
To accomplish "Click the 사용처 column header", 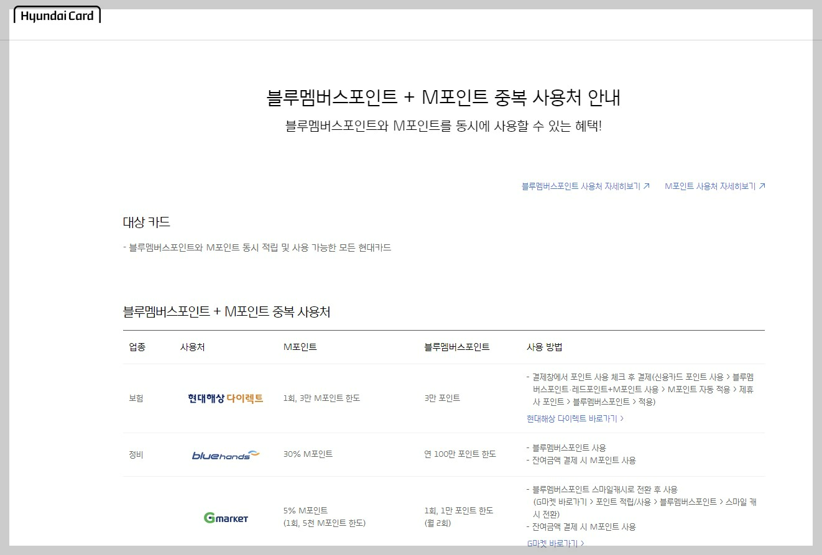I will 192,347.
